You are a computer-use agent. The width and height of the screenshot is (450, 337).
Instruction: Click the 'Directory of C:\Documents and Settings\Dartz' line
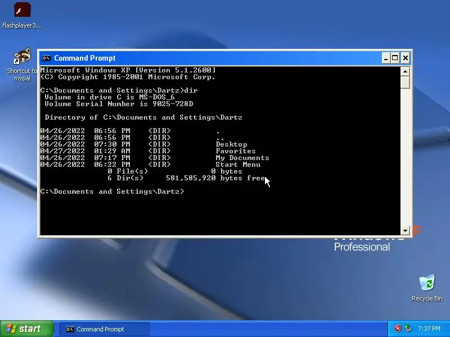[x=143, y=117]
